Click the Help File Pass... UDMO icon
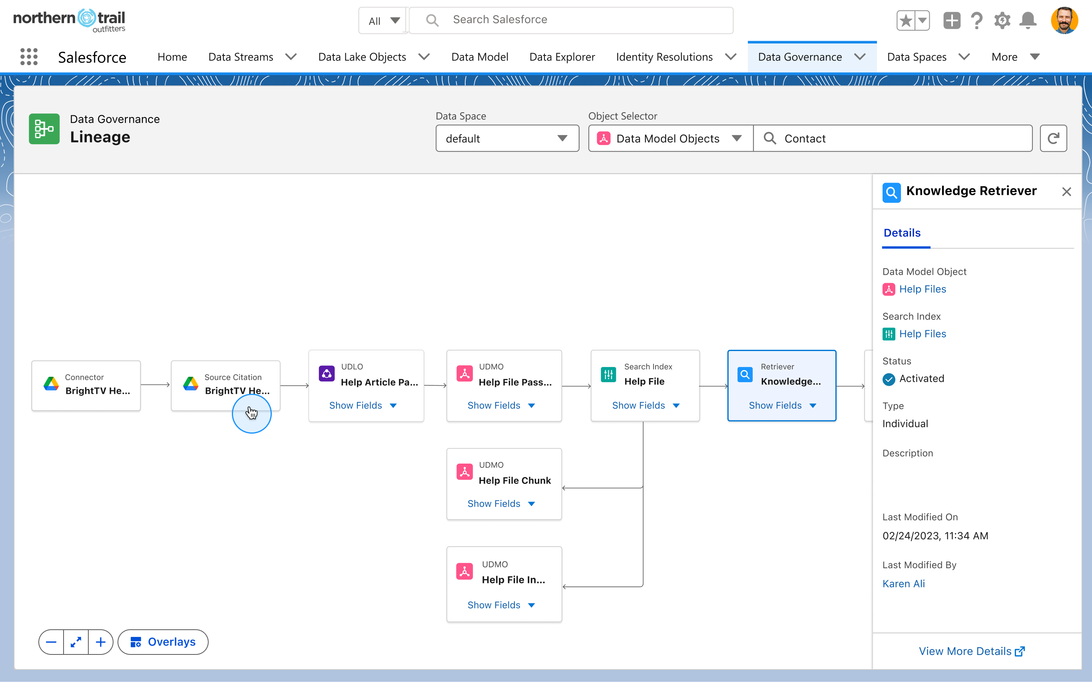Image resolution: width=1092 pixels, height=682 pixels. (x=464, y=373)
